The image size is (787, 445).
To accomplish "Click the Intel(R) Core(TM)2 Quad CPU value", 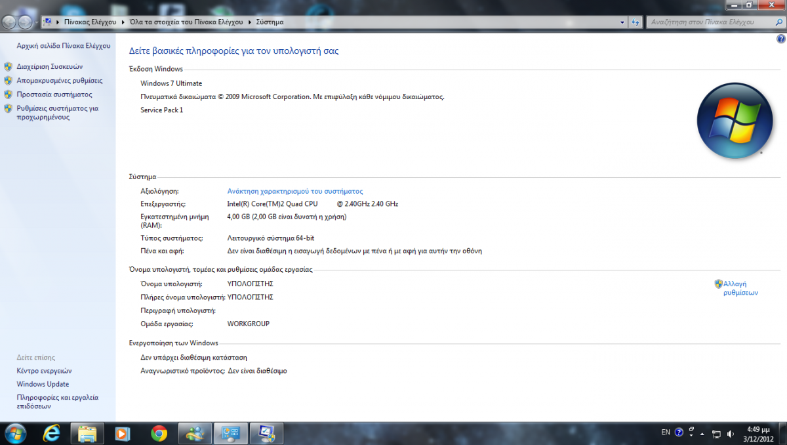I will pos(313,204).
